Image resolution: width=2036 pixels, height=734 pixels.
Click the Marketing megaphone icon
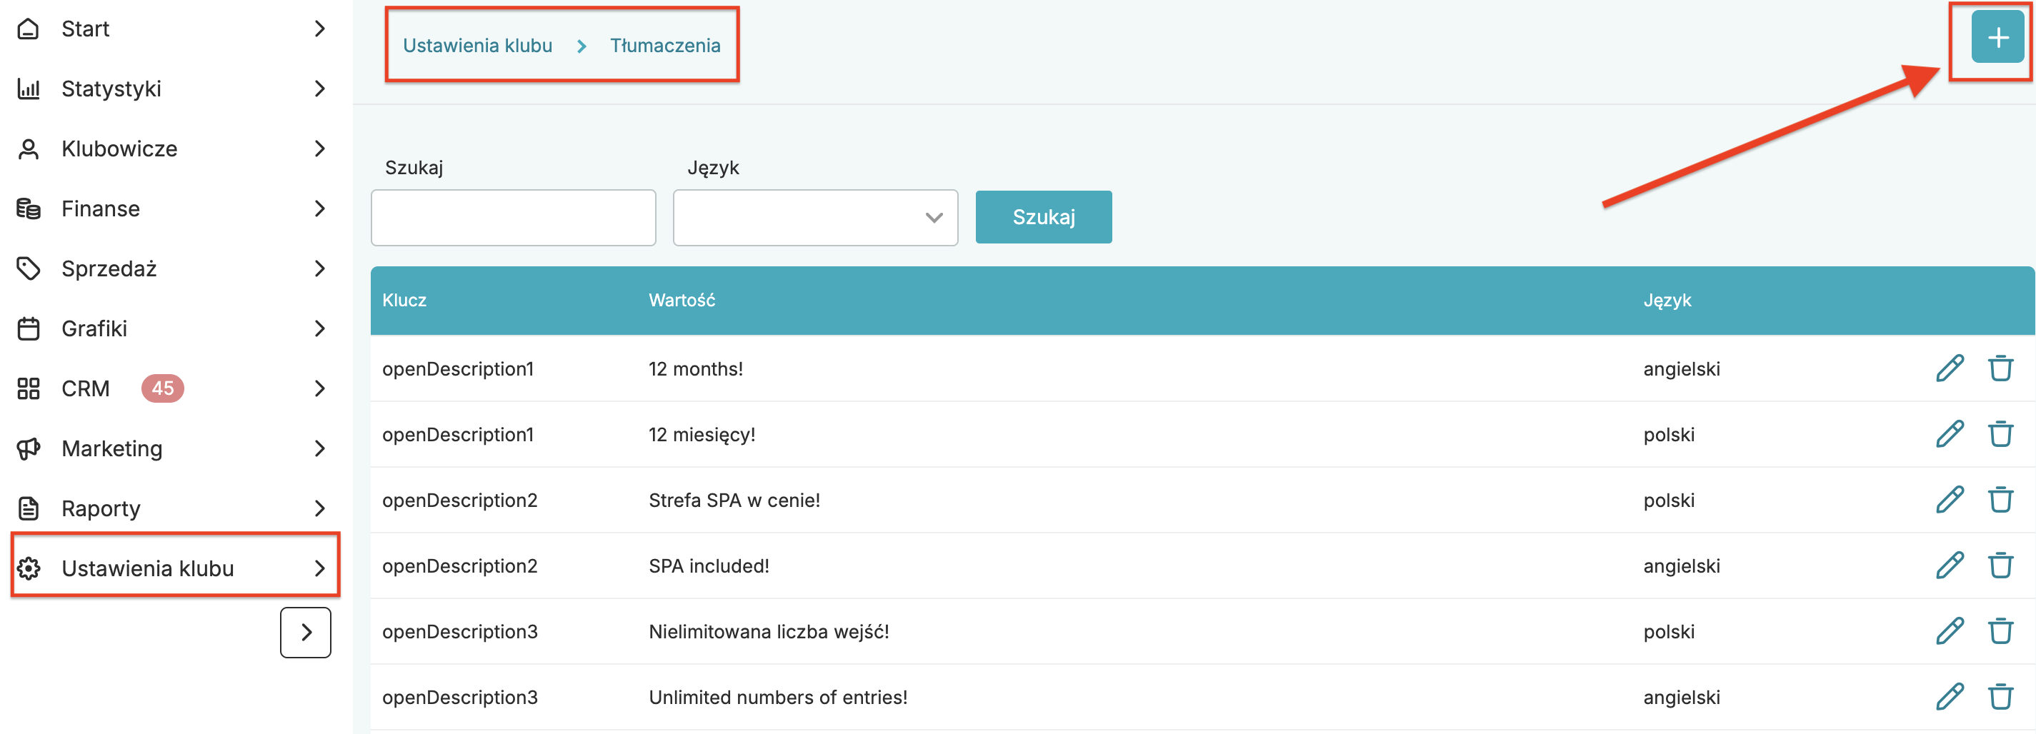[x=29, y=449]
